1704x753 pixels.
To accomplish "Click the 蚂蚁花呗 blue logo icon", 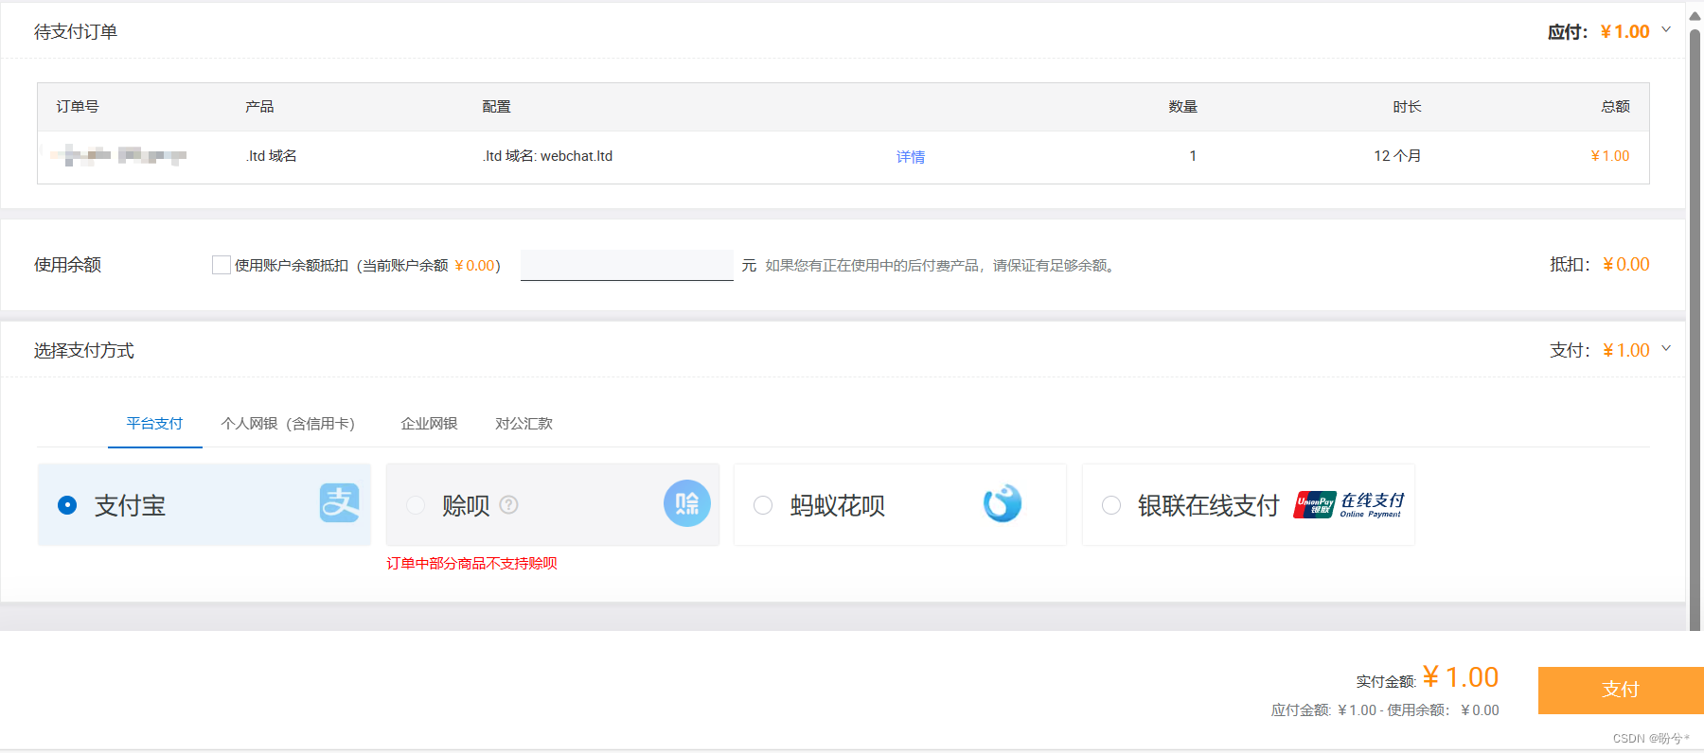I will (x=1002, y=503).
